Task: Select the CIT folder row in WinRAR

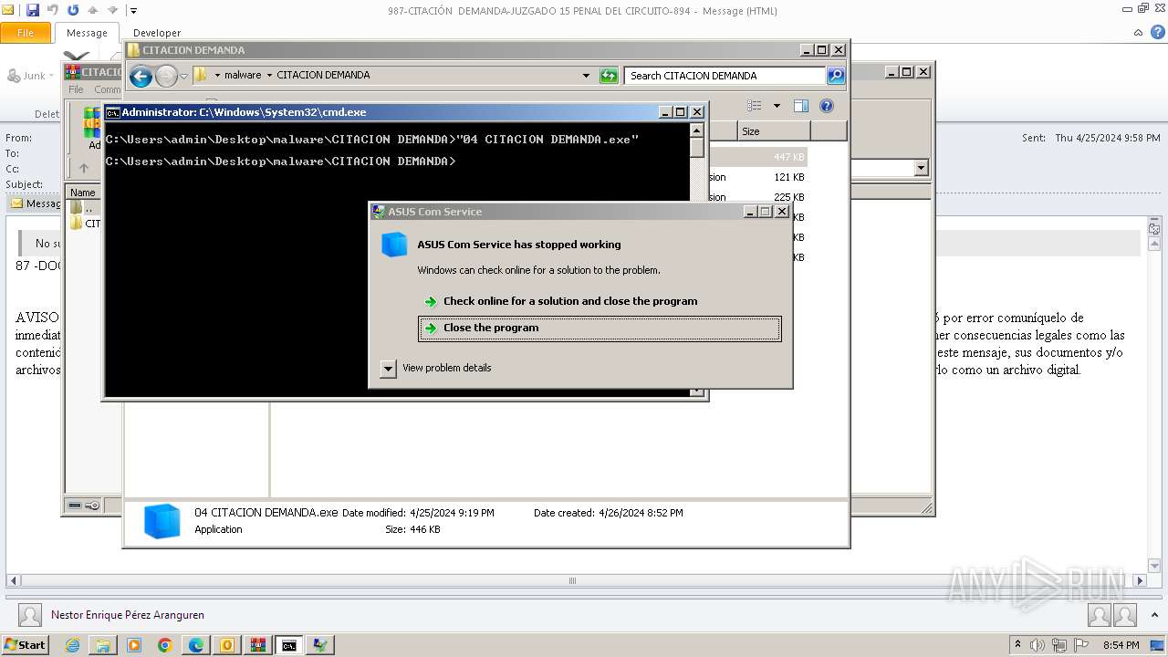Action: click(x=85, y=224)
